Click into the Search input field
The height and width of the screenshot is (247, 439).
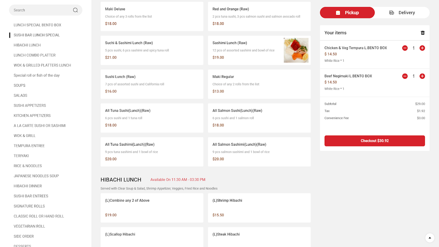pos(40,10)
